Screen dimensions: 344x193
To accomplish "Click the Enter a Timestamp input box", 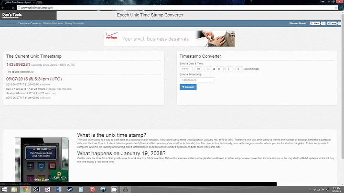I will pyautogui.click(x=197, y=80).
